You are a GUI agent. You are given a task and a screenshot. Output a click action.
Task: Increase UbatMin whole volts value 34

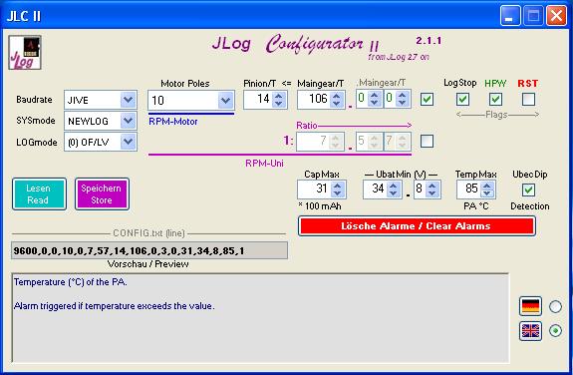point(394,186)
